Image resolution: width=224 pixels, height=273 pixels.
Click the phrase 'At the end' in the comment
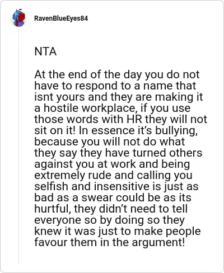62,74
